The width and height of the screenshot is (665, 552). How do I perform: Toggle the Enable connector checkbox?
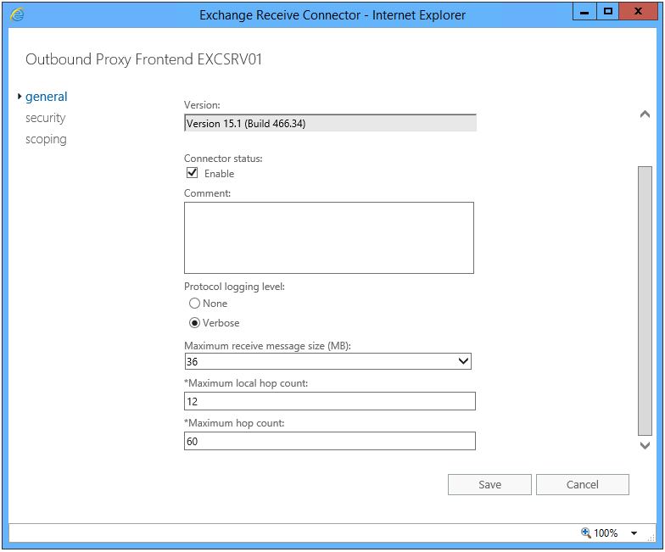[192, 173]
